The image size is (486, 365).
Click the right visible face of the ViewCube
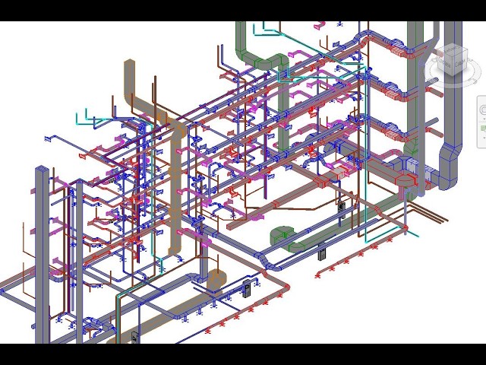tap(460, 64)
